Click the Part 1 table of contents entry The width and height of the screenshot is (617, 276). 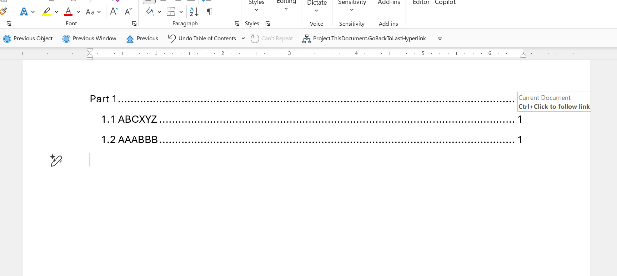(302, 99)
